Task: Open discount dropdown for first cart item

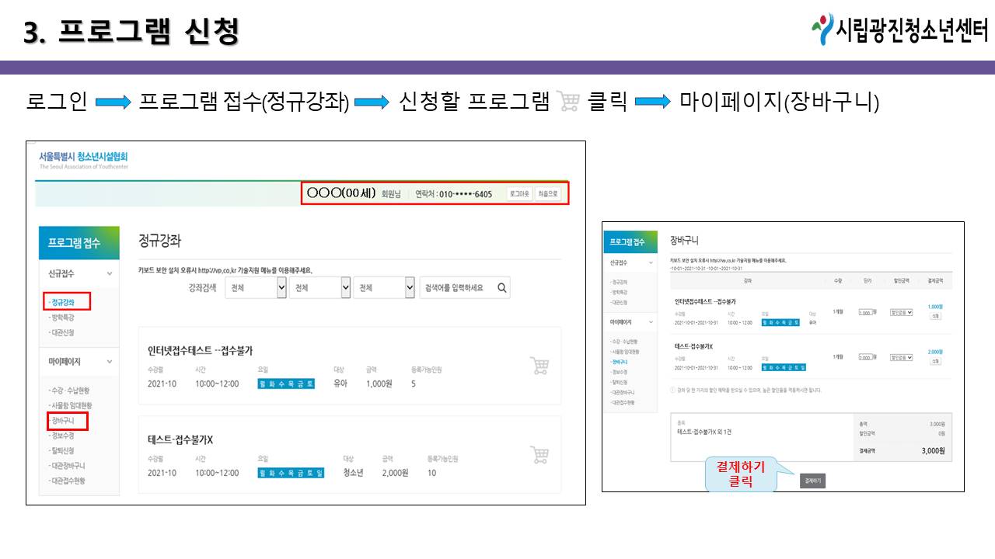Action: coord(900,312)
